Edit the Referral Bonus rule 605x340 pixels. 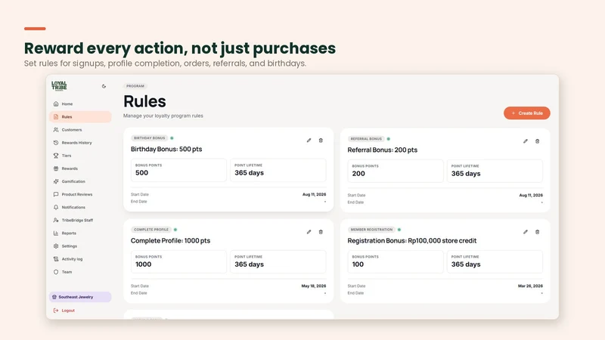pos(525,141)
